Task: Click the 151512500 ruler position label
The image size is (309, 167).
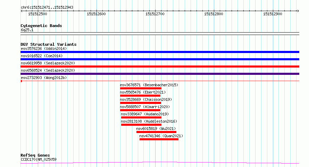Action: [x=37, y=14]
